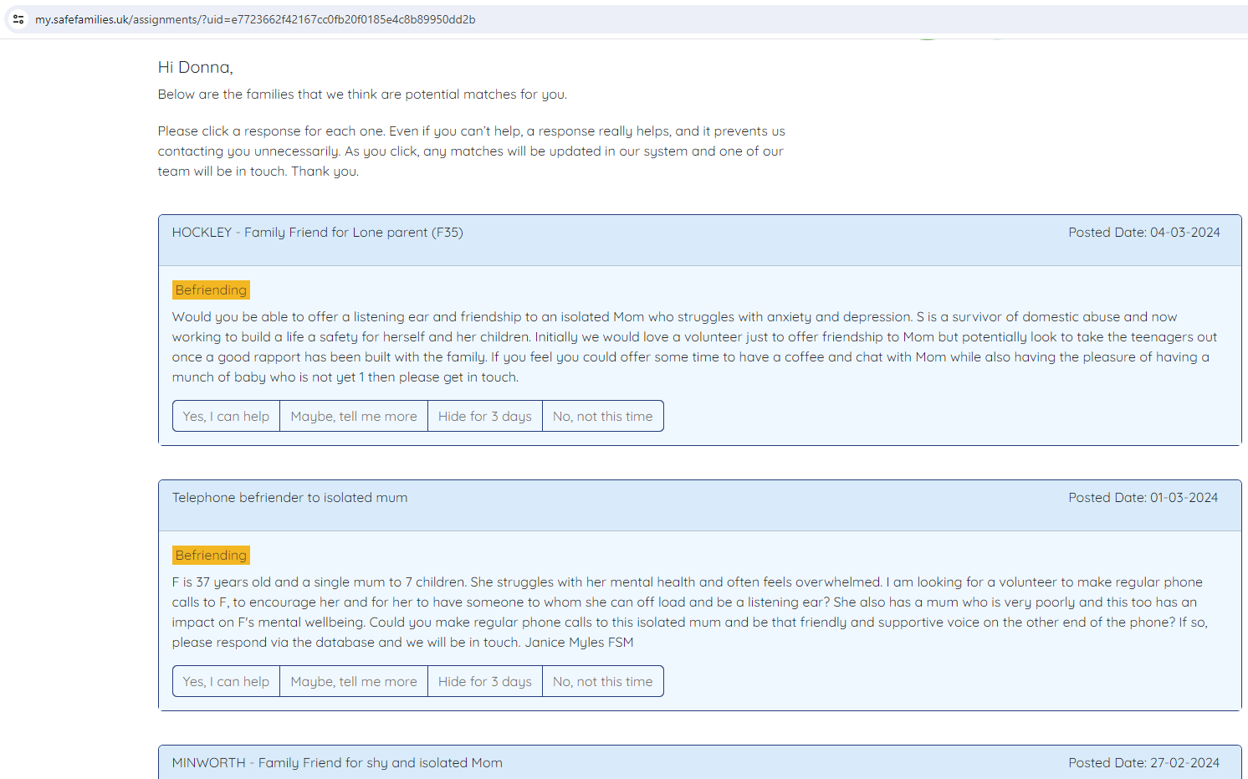
Task: Click the Posted Date 04-03-2024 label
Action: tap(1143, 233)
